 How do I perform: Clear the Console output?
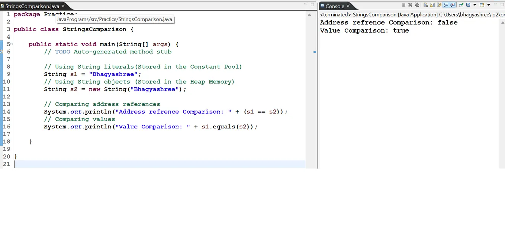click(426, 5)
